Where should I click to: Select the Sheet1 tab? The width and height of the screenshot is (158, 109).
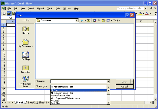20,102
